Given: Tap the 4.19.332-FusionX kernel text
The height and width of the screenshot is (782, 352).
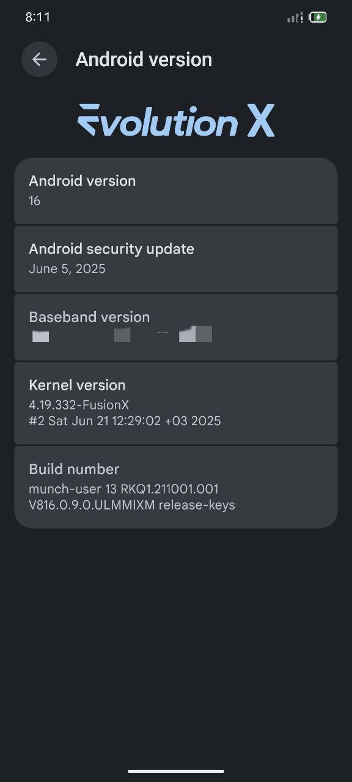Looking at the screenshot, I should click(79, 404).
